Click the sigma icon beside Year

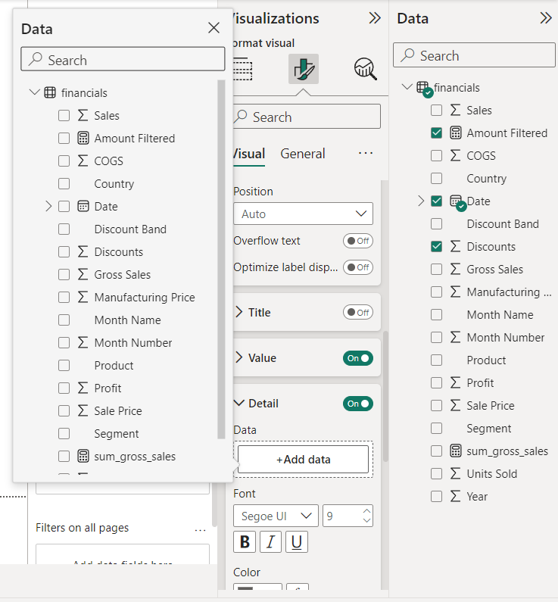(x=455, y=496)
